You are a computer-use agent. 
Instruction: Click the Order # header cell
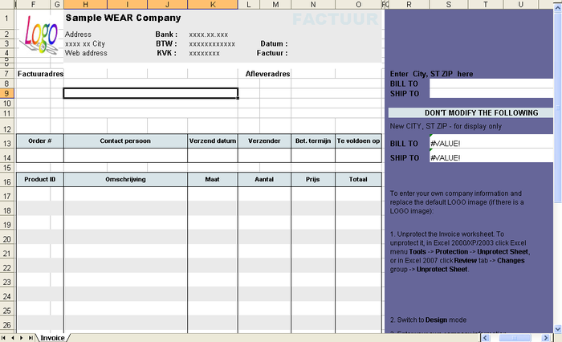(x=40, y=140)
